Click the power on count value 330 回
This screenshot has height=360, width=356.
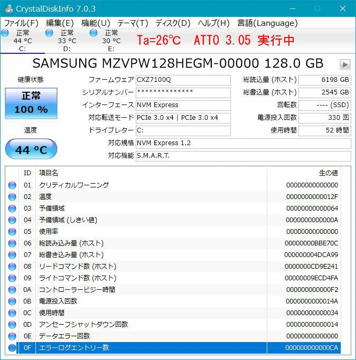(324, 118)
